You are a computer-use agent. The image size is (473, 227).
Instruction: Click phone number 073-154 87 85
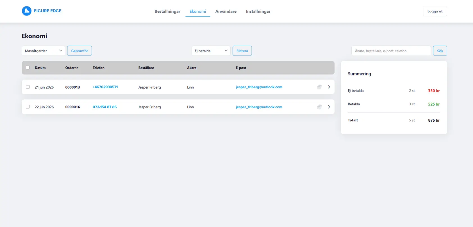pyautogui.click(x=104, y=107)
